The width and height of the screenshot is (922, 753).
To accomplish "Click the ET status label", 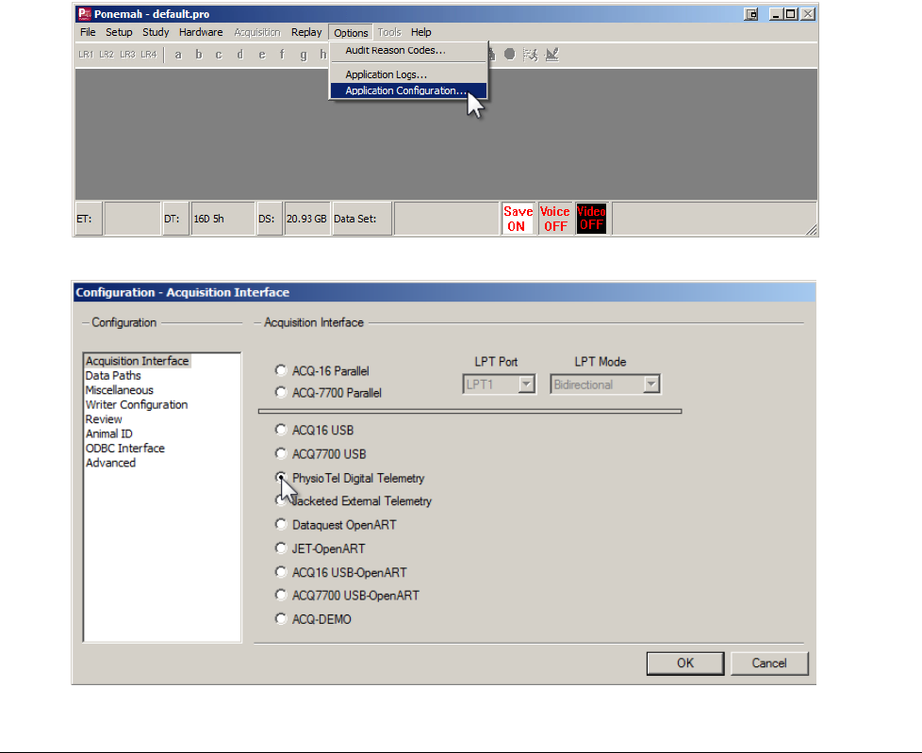I will 89,219.
